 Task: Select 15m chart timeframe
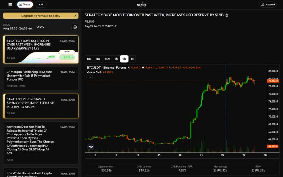point(107,59)
